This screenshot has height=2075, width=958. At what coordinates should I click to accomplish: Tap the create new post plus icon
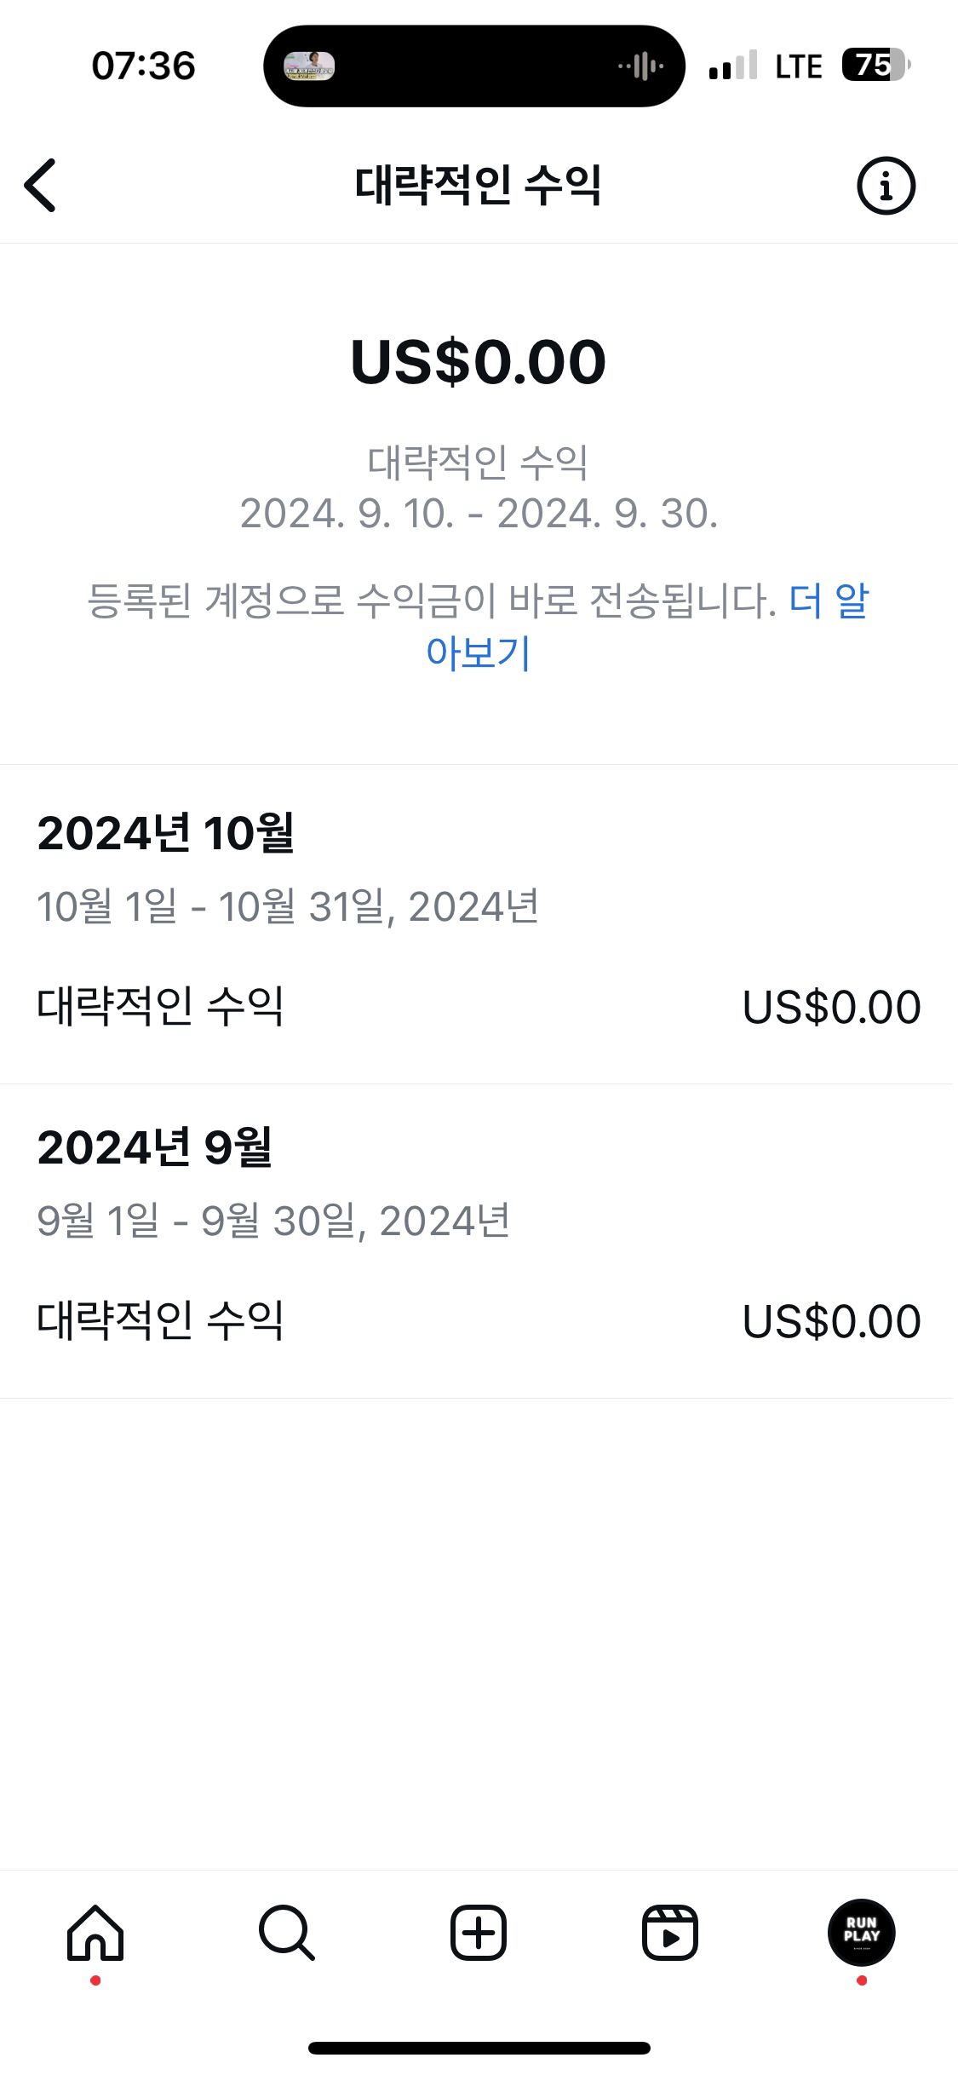pos(479,1933)
